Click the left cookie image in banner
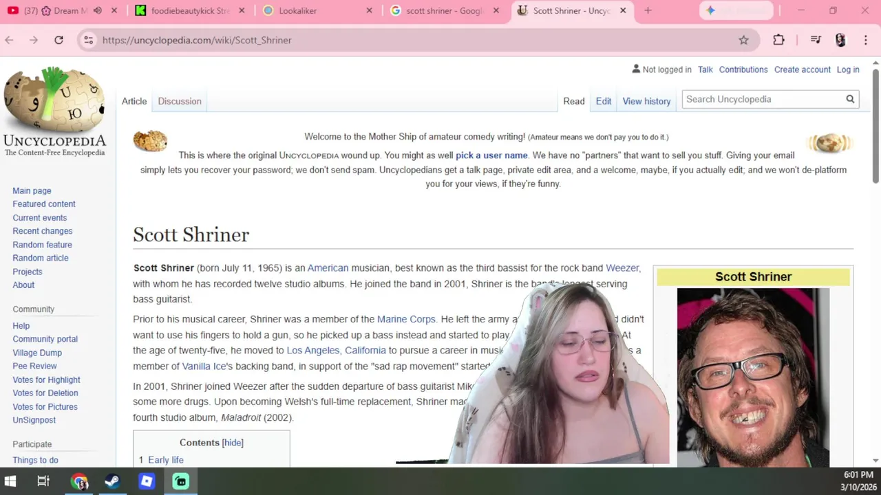 [150, 141]
